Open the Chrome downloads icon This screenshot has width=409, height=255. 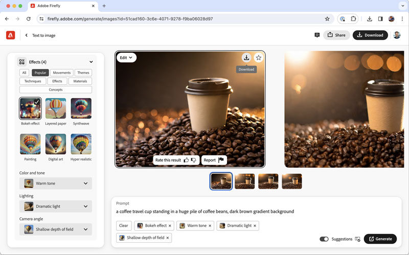coord(369,19)
